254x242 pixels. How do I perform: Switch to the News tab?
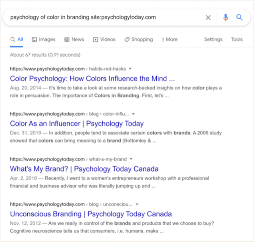pyautogui.click(x=74, y=40)
